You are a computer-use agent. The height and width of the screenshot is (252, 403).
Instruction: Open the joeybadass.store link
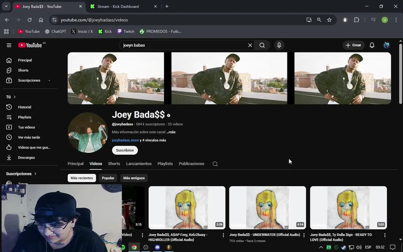125,140
